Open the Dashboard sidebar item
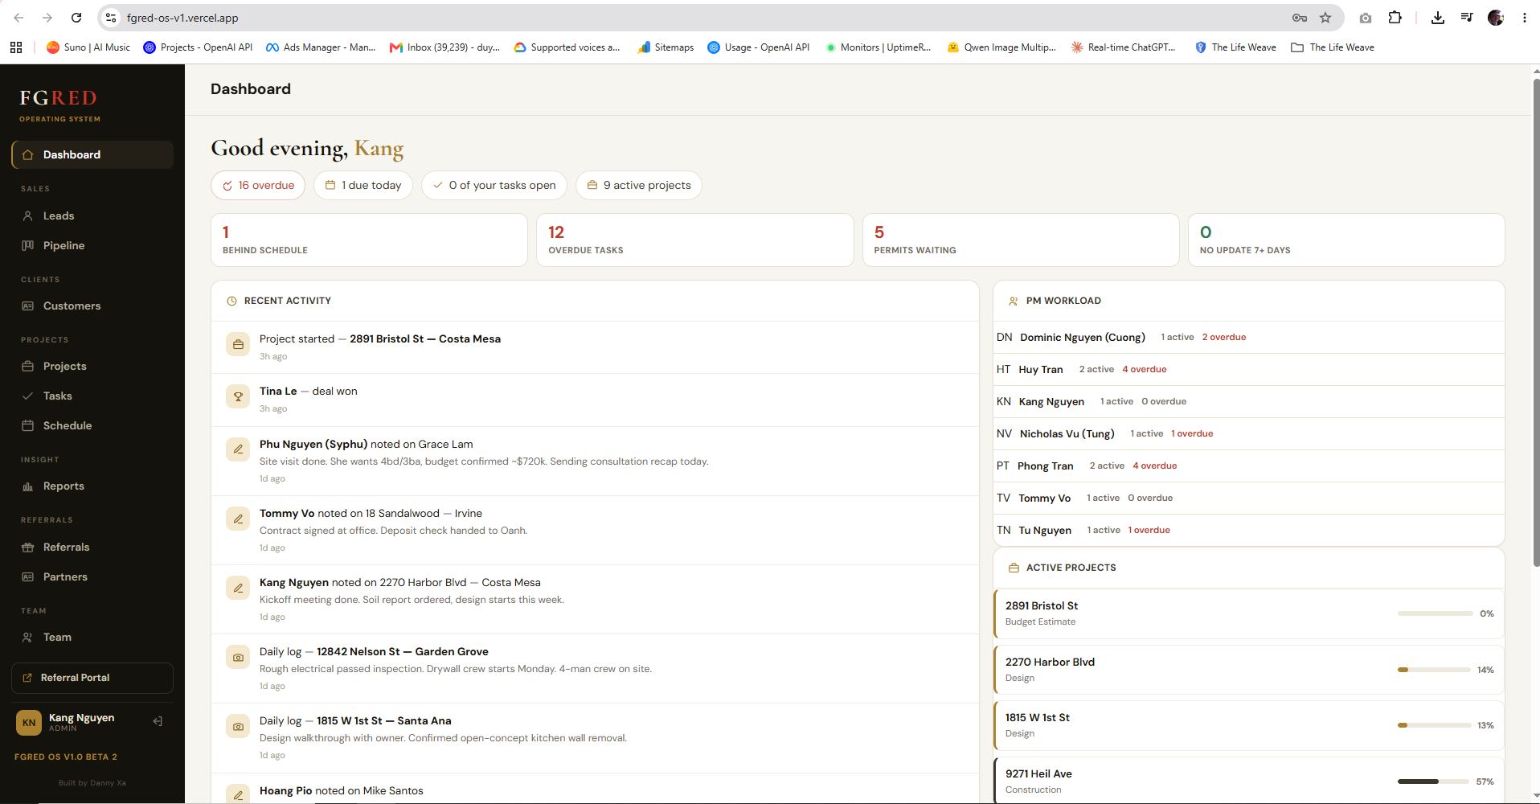The image size is (1540, 804). 92,154
